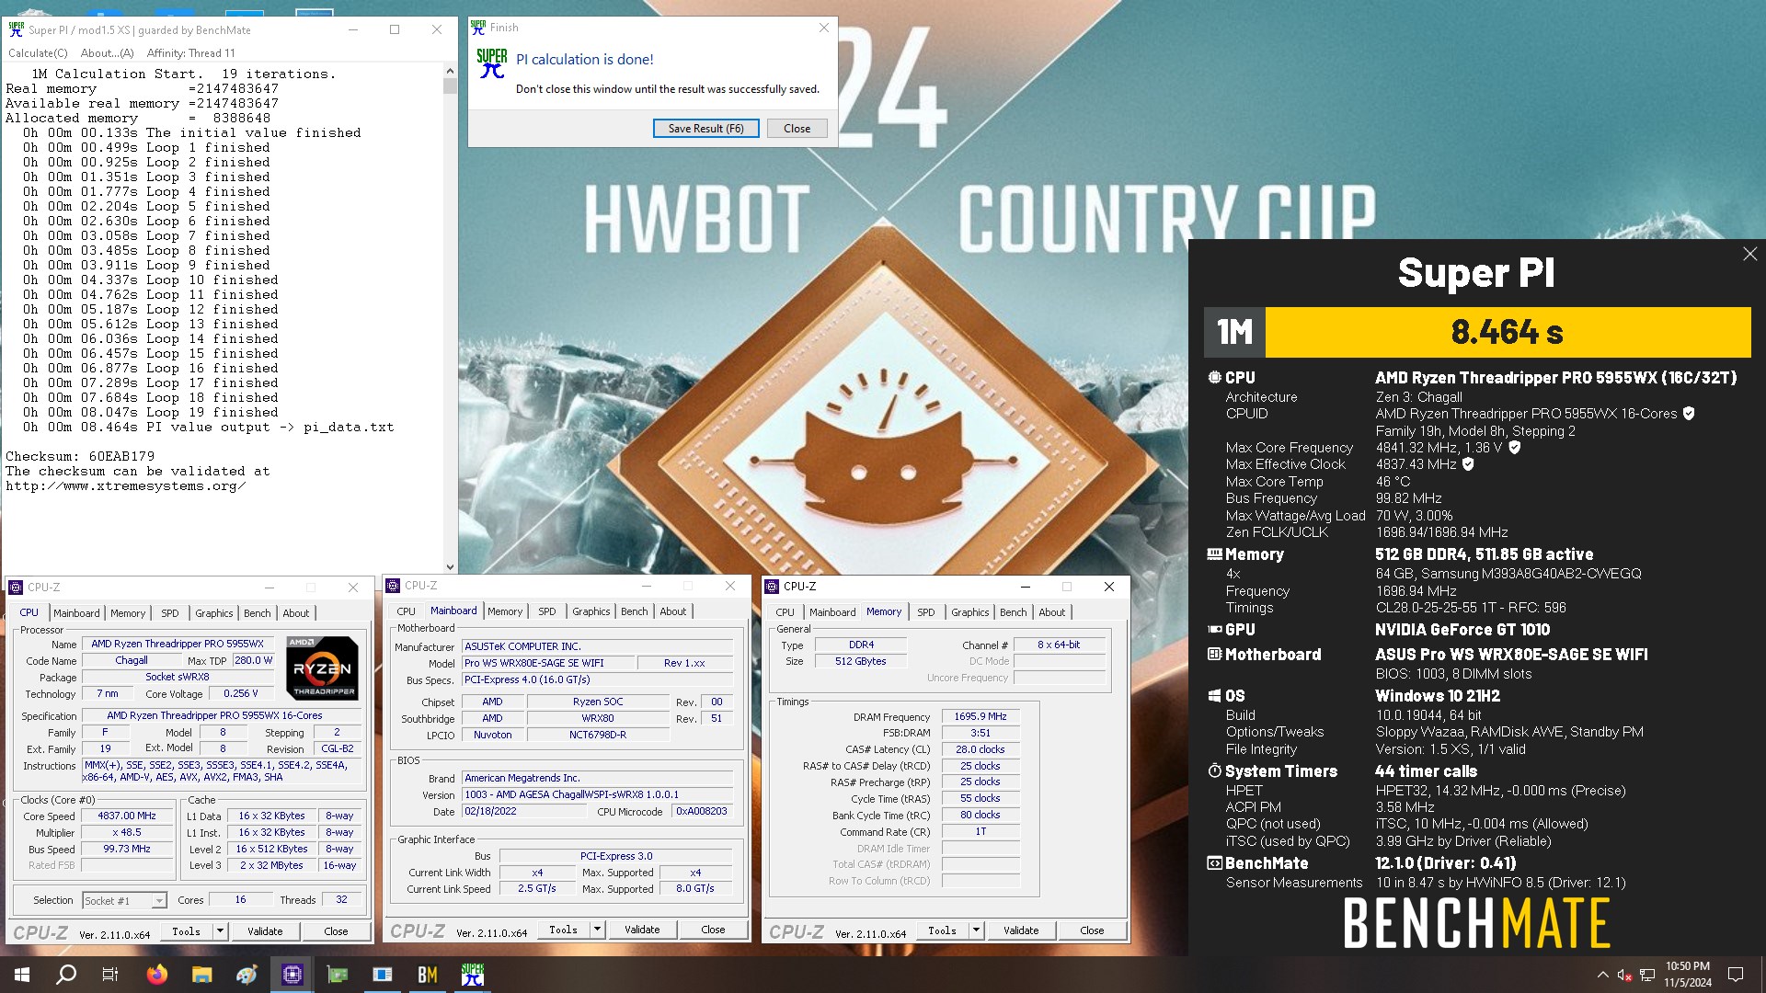Click Validate in left CPU-Z window
1766x993 pixels.
coord(265,931)
